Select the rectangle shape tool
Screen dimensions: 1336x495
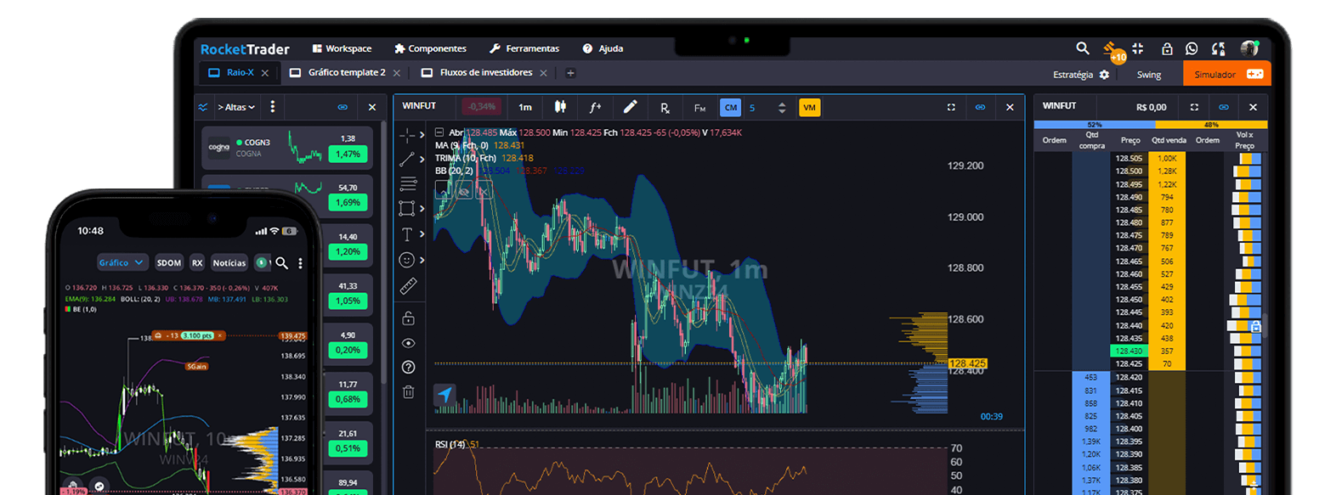(407, 208)
